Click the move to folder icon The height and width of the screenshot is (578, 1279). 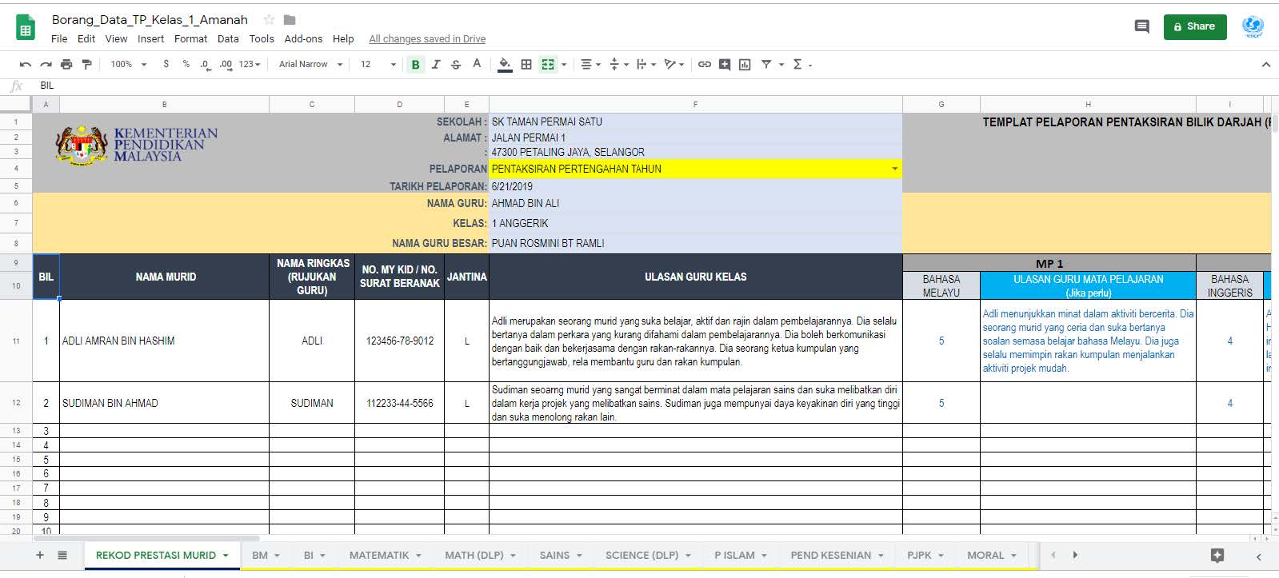(x=290, y=19)
